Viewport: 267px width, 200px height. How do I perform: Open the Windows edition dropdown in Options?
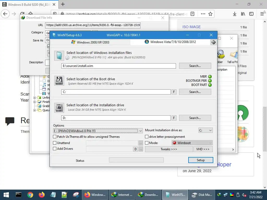[98, 131]
